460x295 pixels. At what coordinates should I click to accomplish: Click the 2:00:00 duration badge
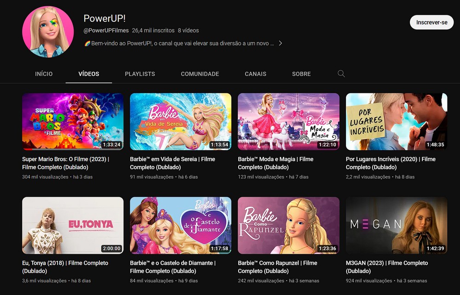tap(111, 249)
